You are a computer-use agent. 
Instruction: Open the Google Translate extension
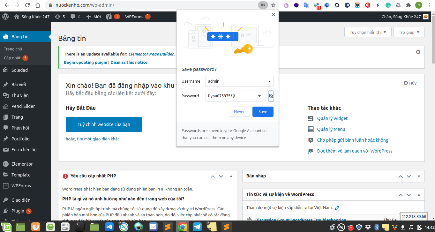pos(306,5)
